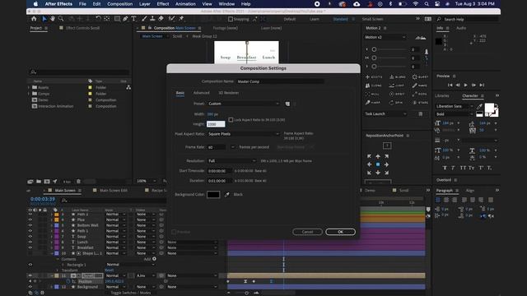527x296 pixels.
Task: Switch to the Advanced tab
Action: [201, 93]
